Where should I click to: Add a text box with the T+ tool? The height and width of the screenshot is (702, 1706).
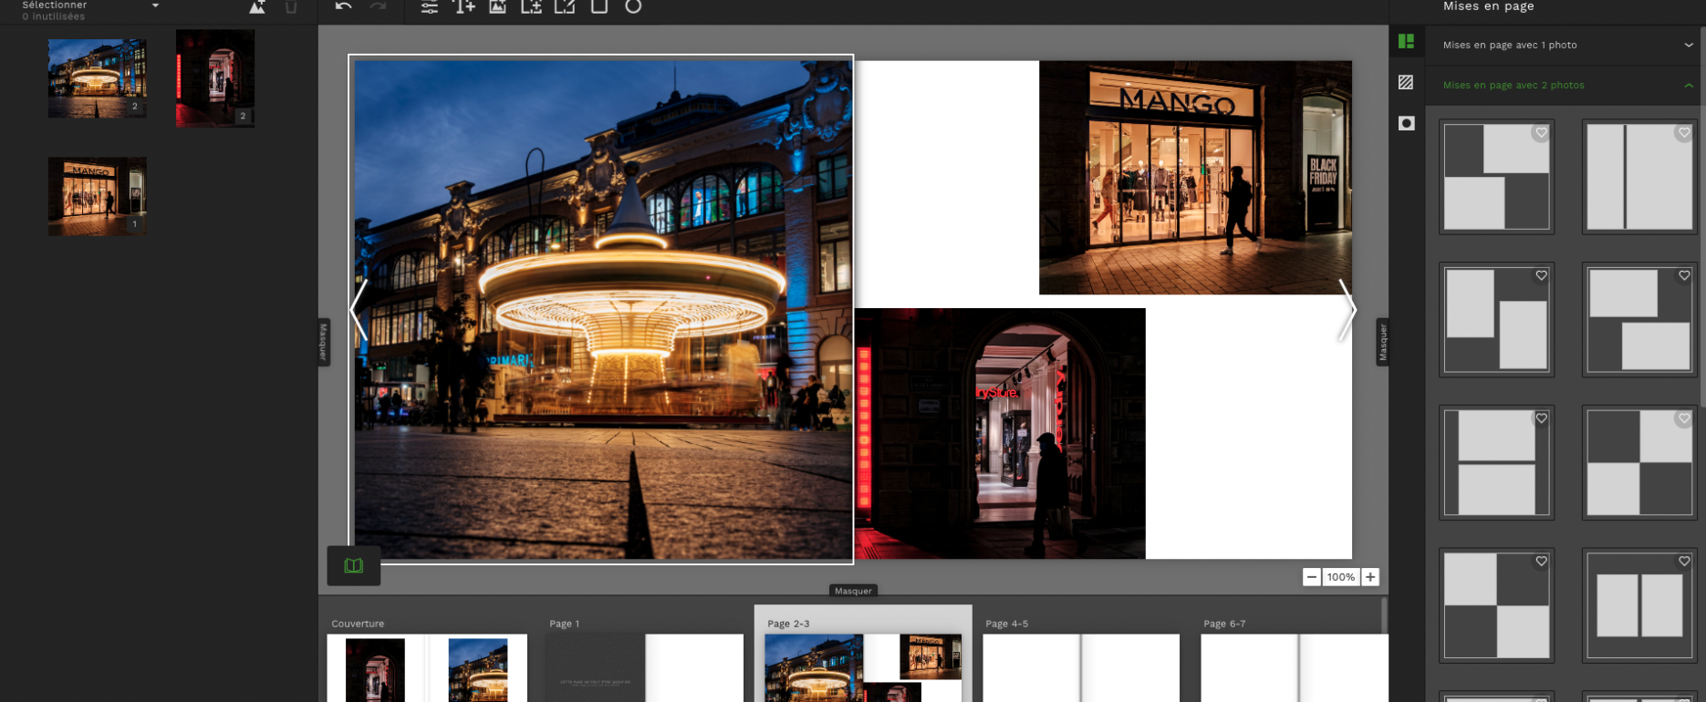pos(463,7)
